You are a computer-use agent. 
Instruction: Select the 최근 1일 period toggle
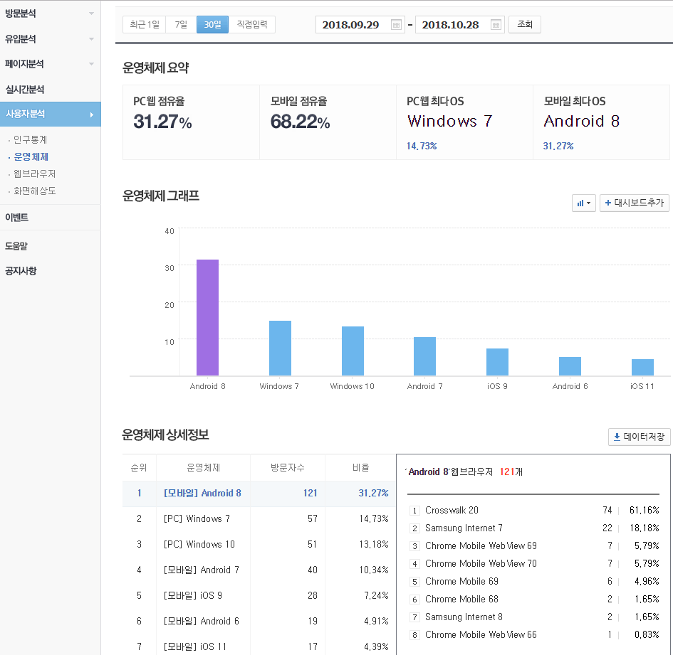[x=145, y=25]
